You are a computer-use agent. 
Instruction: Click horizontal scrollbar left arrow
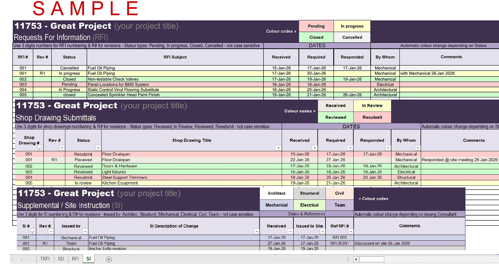point(356,259)
